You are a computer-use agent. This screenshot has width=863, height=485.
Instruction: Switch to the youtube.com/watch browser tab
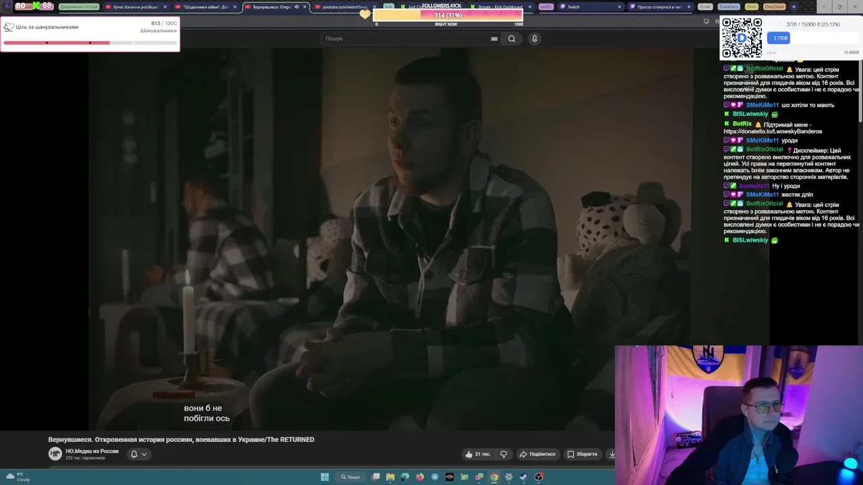point(343,7)
